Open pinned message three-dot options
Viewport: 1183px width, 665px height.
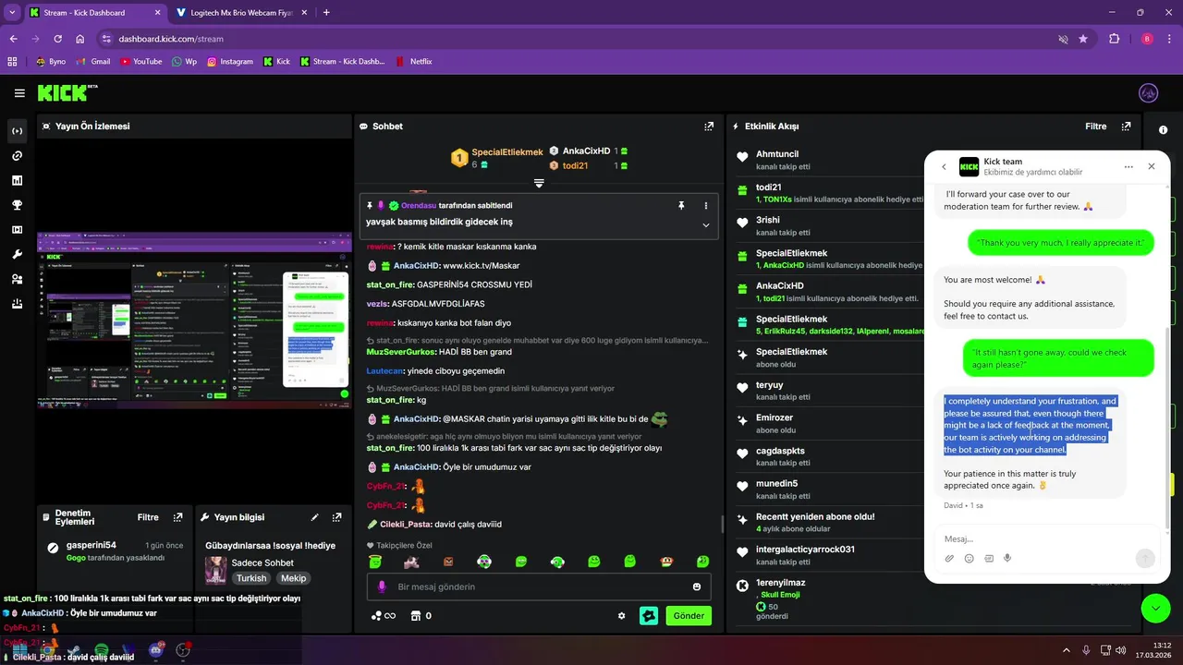[706, 205]
